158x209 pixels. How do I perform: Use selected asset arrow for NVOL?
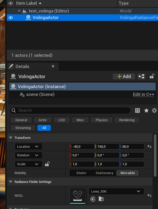[93, 199]
